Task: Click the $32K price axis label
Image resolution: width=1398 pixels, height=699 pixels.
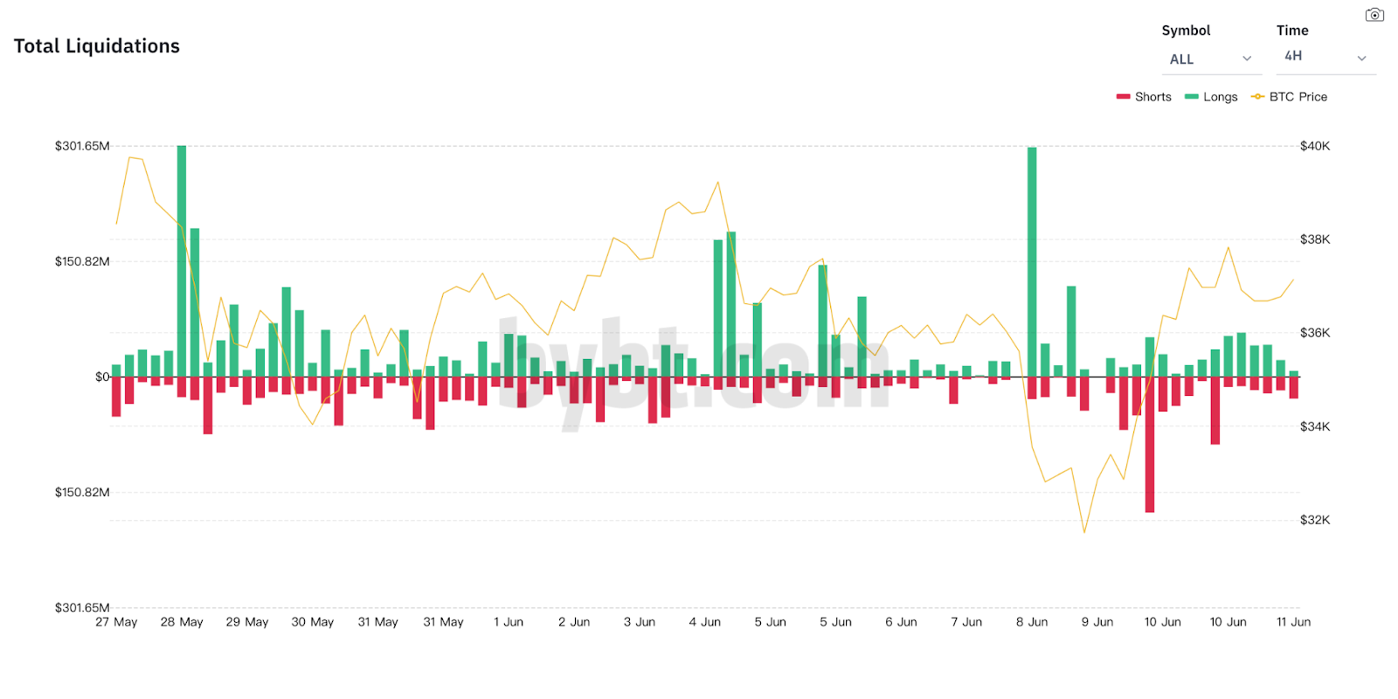Action: point(1315,520)
